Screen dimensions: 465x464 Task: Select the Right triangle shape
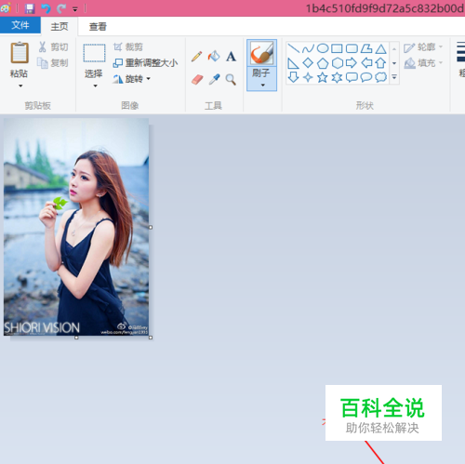(293, 63)
